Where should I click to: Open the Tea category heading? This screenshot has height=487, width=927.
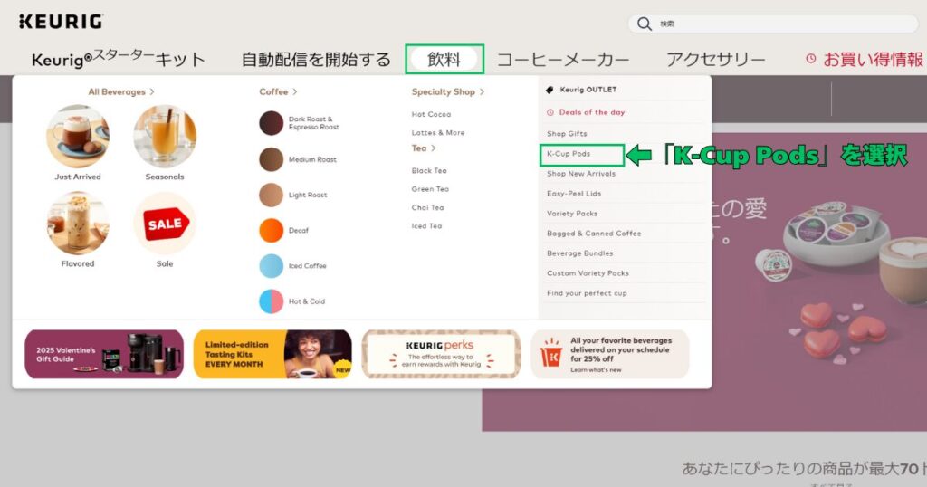pos(418,148)
